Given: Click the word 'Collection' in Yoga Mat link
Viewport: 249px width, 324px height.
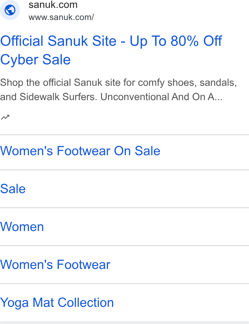Looking at the screenshot, I should point(86,303).
